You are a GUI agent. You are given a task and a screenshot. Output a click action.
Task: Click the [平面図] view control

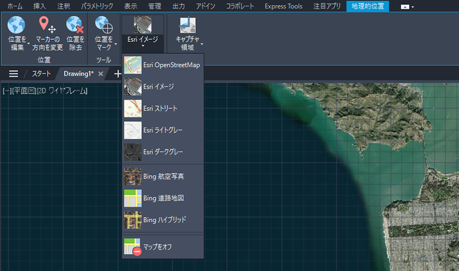pos(24,91)
